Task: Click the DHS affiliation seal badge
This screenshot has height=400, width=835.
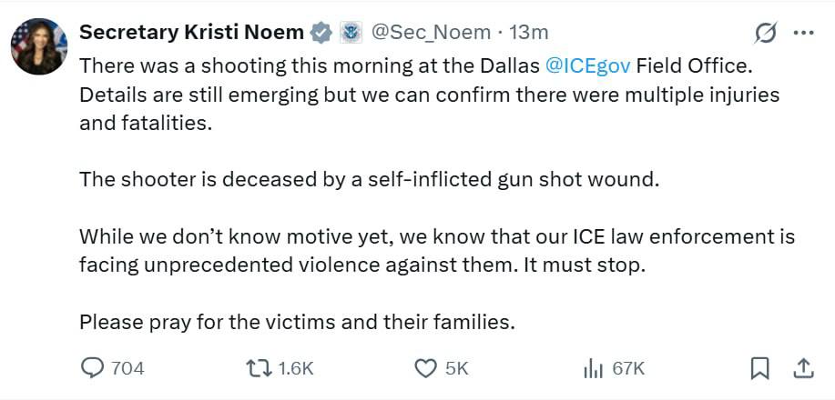Action: [x=351, y=33]
